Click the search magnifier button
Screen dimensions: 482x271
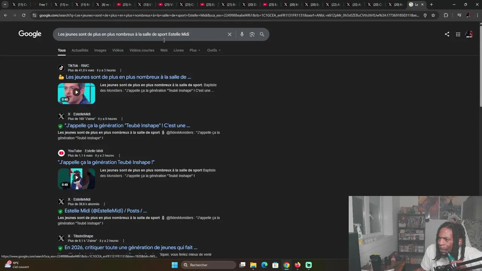(x=262, y=34)
